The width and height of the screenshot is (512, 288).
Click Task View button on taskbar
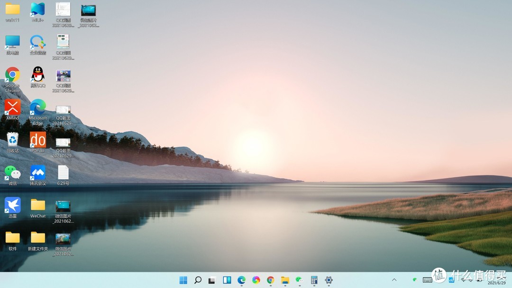[x=212, y=280]
